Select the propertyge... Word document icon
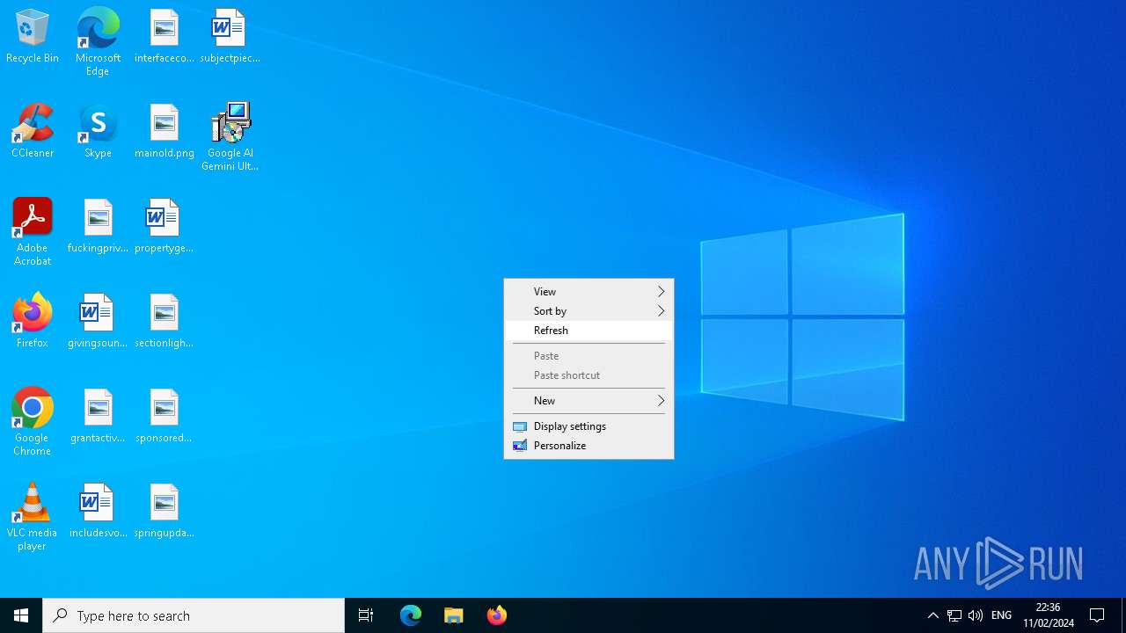 (164, 227)
